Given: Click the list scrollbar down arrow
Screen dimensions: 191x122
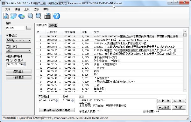Looking at the screenshot, I should click(x=185, y=90).
